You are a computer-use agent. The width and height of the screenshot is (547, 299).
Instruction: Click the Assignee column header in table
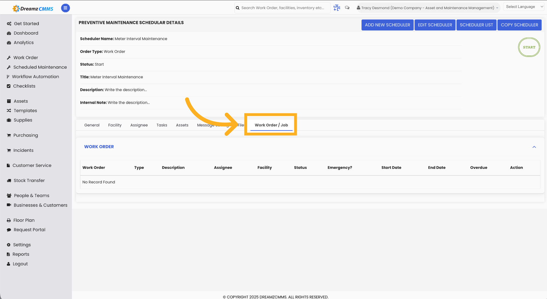(223, 167)
